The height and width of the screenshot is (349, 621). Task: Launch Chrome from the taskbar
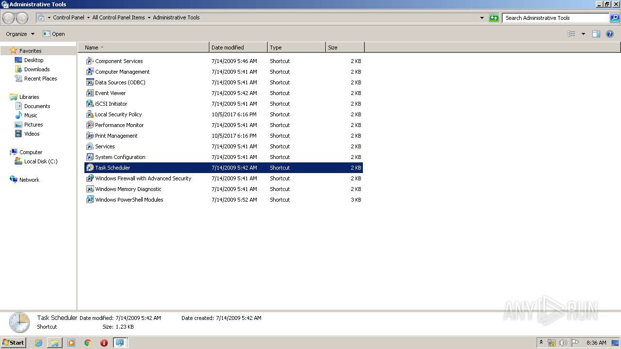pyautogui.click(x=88, y=343)
